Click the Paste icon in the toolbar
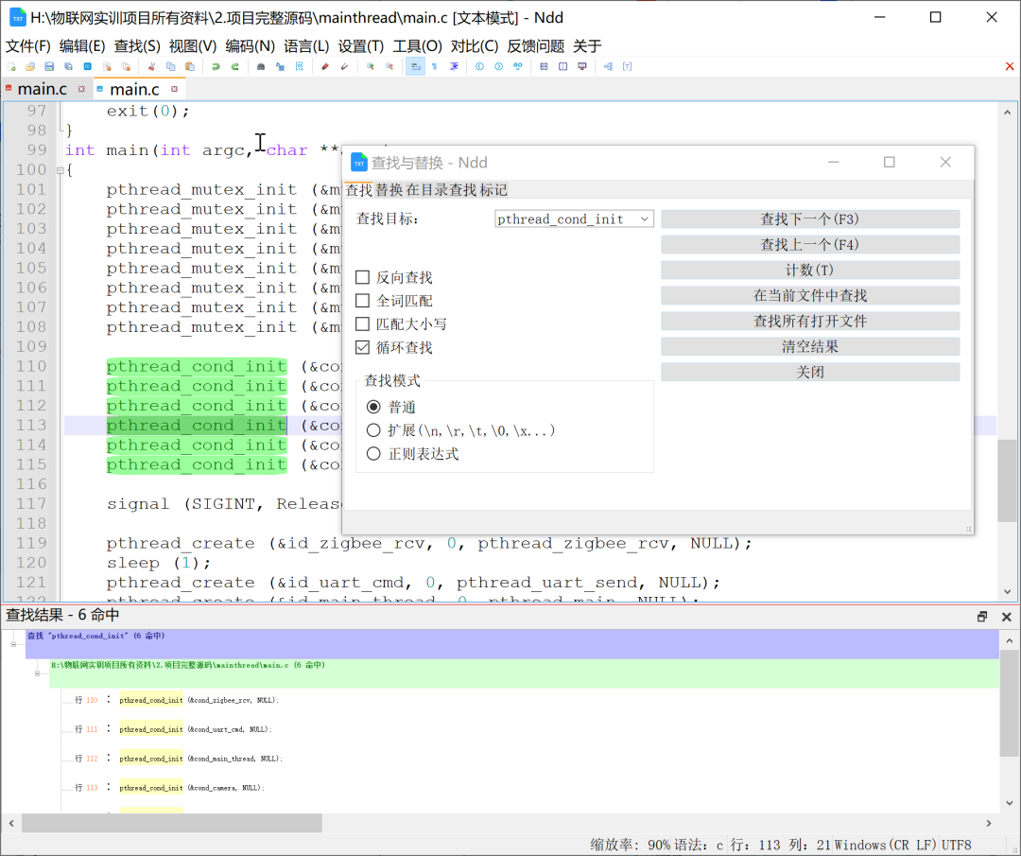The width and height of the screenshot is (1021, 856). point(190,66)
